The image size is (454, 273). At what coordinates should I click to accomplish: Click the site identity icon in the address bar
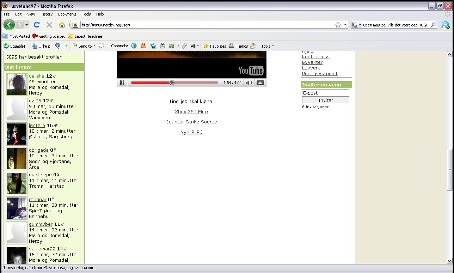tap(75, 25)
